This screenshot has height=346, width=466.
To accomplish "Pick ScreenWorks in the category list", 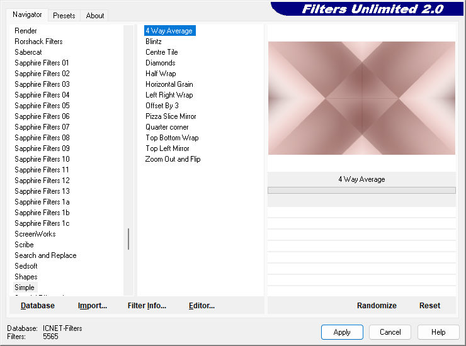I will pyautogui.click(x=35, y=234).
